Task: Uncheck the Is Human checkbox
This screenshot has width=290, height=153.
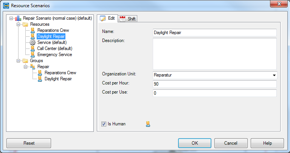Action: [x=104, y=124]
